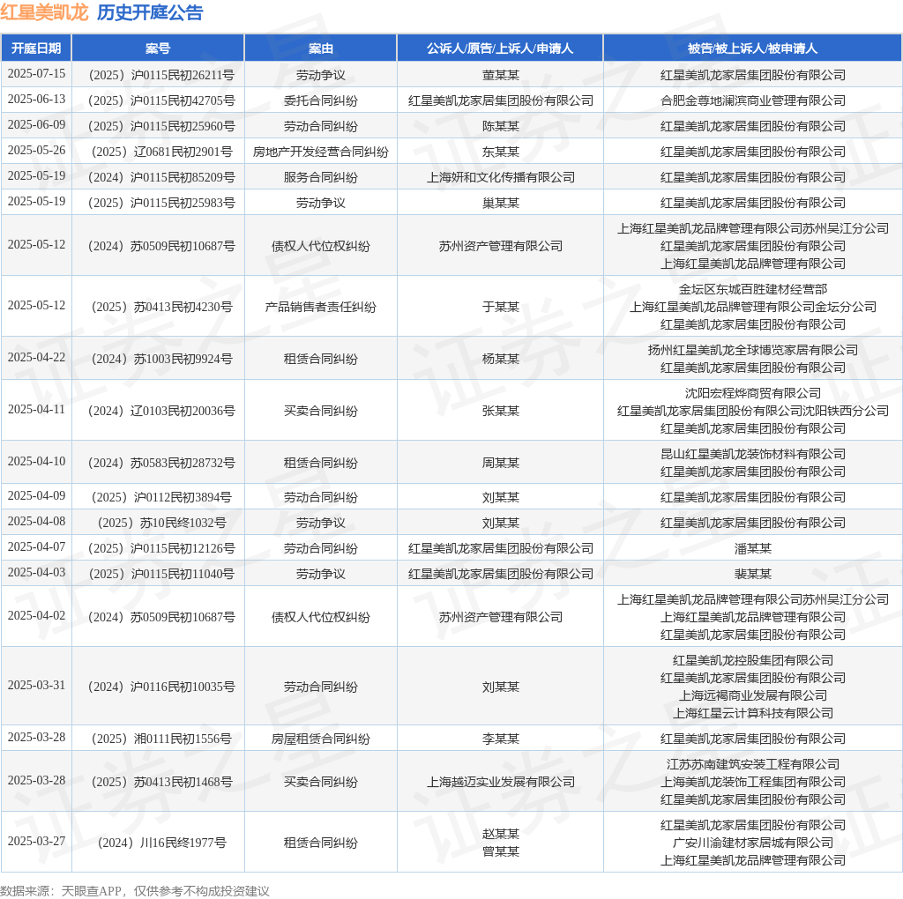This screenshot has height=899, width=903.
Task: Click case number (2025)沪0115民初26211号
Action: click(160, 76)
